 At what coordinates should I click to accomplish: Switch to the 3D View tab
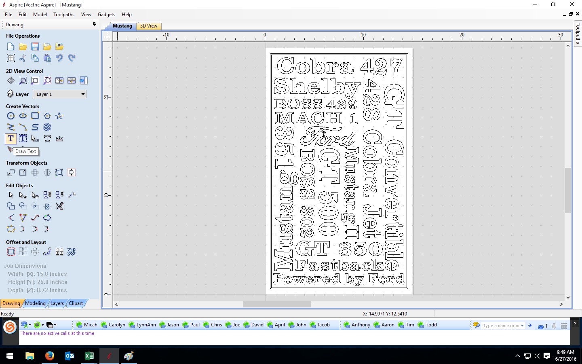[149, 26]
